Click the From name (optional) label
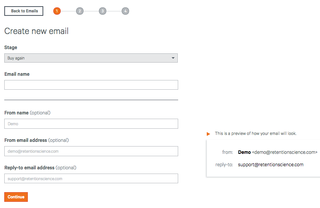 tap(27, 113)
